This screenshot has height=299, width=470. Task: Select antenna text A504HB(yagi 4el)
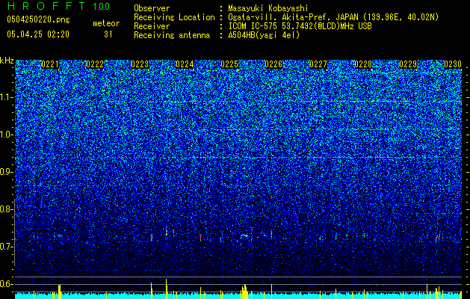264,35
